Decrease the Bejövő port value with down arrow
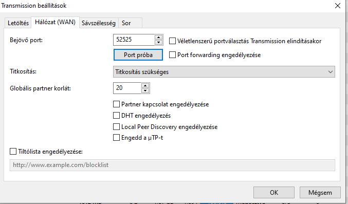The image size is (348, 204). (x=158, y=42)
